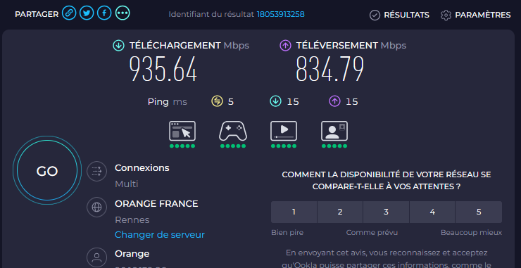Click the PARTAGER label

pyautogui.click(x=37, y=14)
